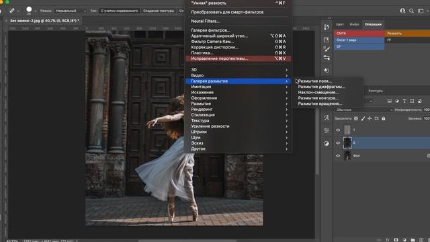Click Исправление перспективы menu item
Image resolution: width=430 pixels, height=242 pixels.
click(238, 58)
